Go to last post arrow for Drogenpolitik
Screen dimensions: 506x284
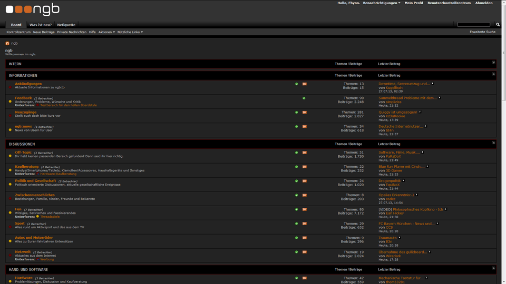point(404,181)
